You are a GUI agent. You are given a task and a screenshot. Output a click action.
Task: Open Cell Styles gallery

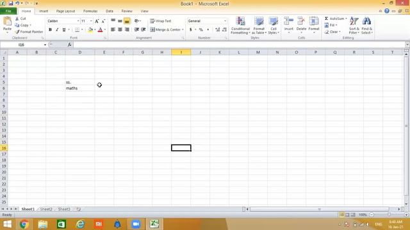(274, 26)
